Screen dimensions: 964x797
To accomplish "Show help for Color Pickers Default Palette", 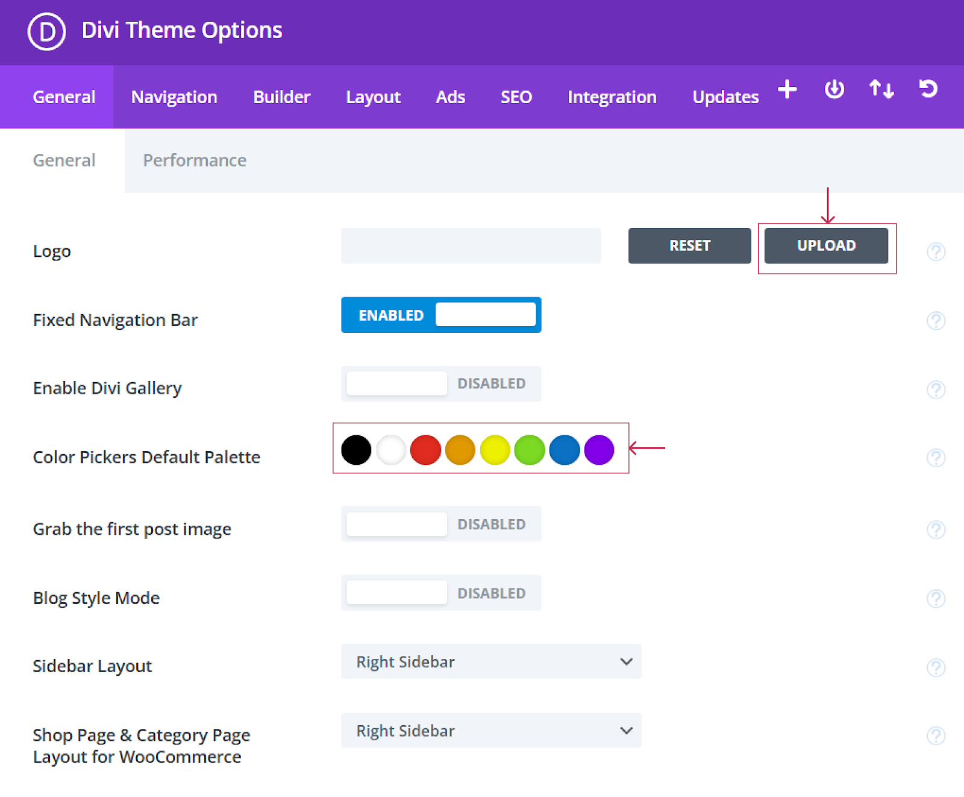I will click(x=936, y=458).
